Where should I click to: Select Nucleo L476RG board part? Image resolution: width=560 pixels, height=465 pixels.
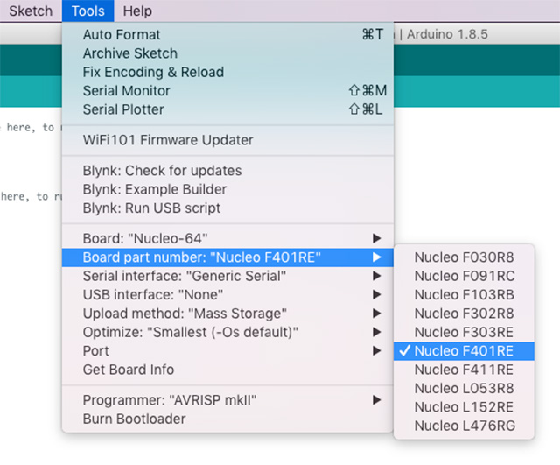(x=464, y=426)
